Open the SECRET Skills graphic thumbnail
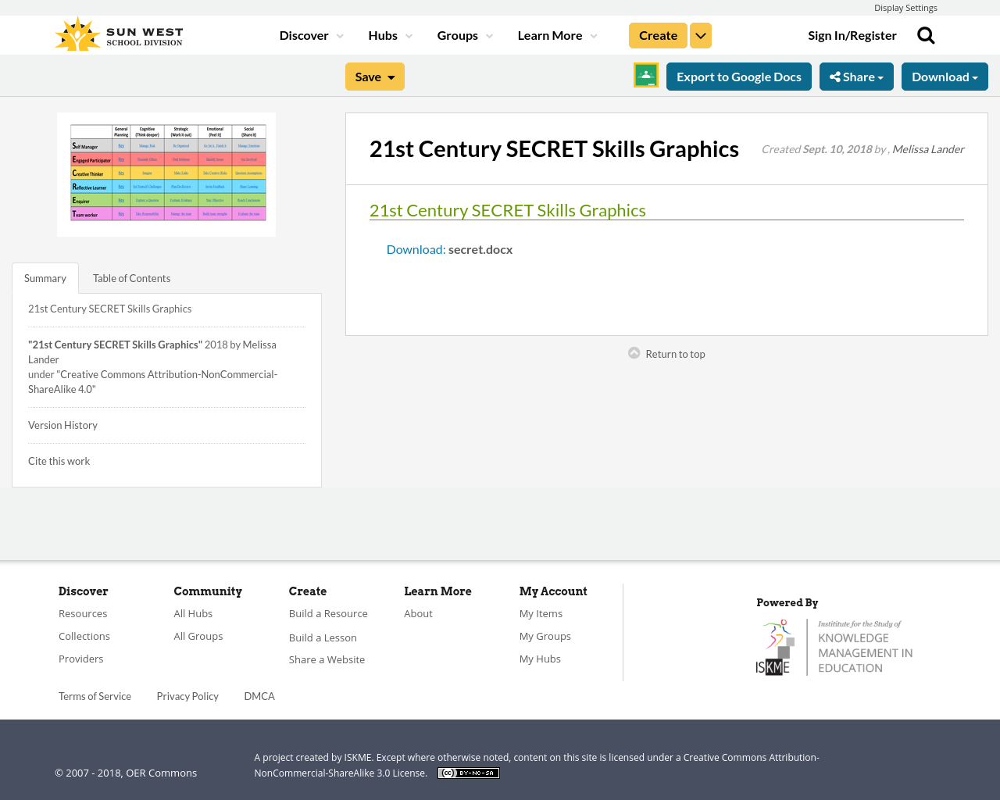This screenshot has height=800, width=1000. pos(166,174)
